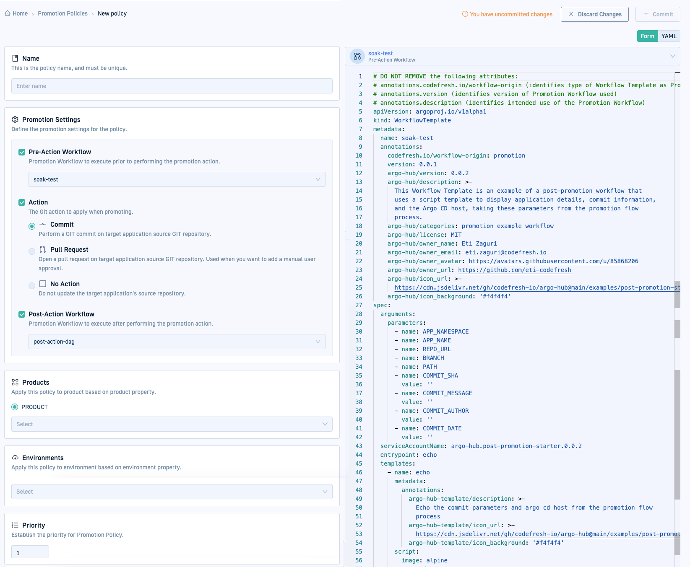
Task: Select the No Action radio option
Action: [32, 286]
